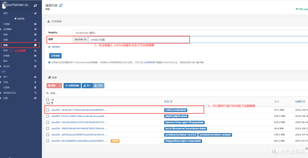
Task: Click the containers cubes icon beside 容器
Action: point(35,40)
